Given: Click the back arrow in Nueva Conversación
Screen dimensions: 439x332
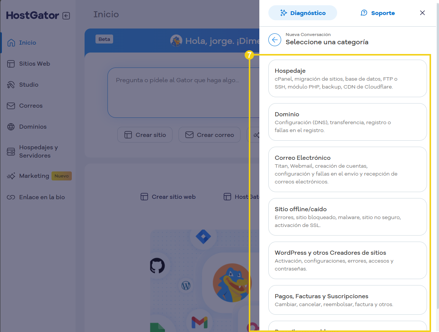Looking at the screenshot, I should click(x=275, y=39).
